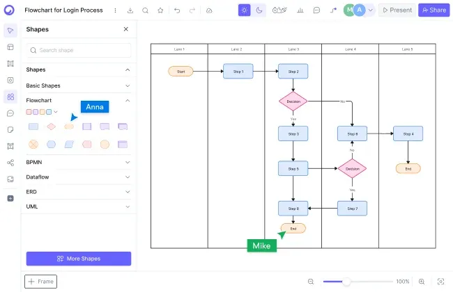453x292 pixels.
Task: Open the comments chat bubble icon
Action: [316, 10]
